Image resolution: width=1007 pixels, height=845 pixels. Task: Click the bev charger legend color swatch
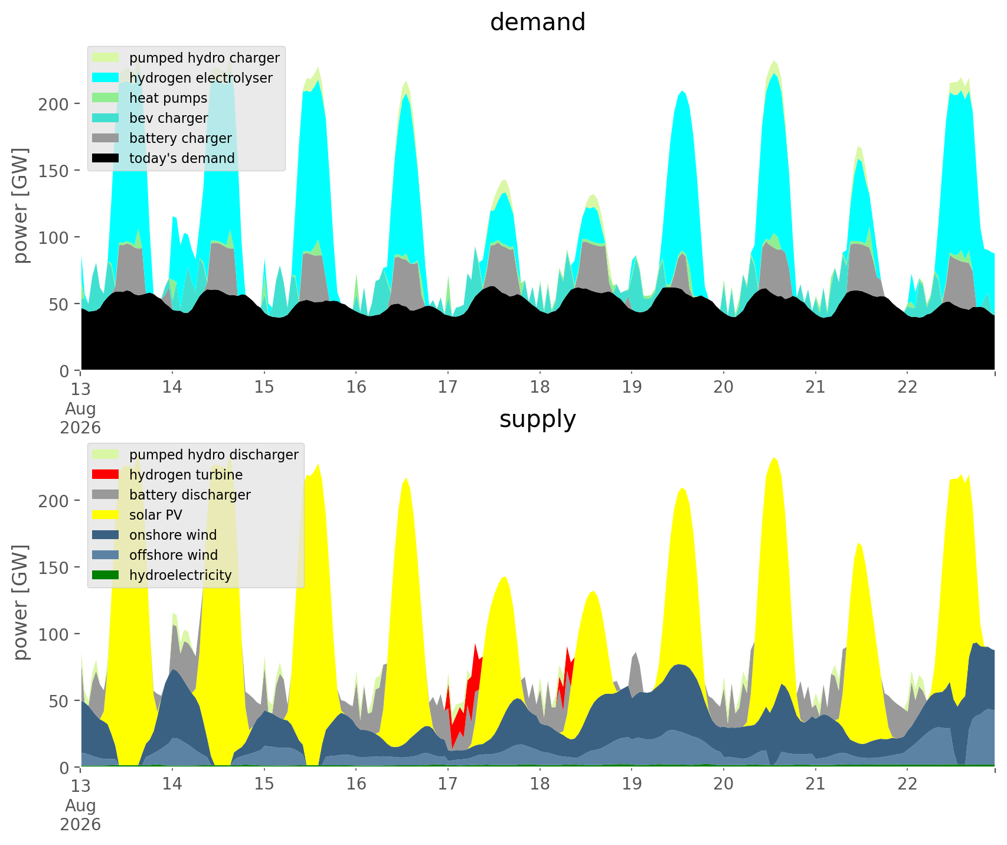[x=106, y=118]
